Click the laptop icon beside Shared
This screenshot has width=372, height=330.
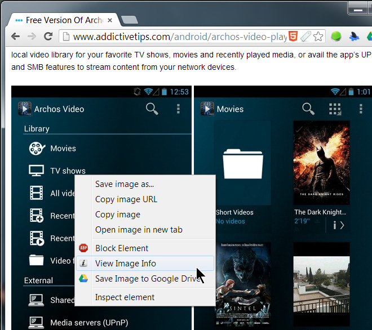coord(36,300)
